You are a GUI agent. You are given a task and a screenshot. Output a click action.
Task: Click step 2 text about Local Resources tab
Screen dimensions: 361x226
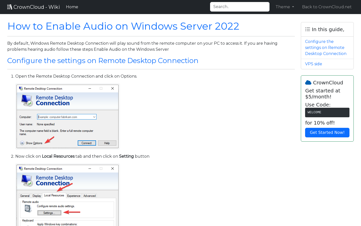[x=82, y=156]
